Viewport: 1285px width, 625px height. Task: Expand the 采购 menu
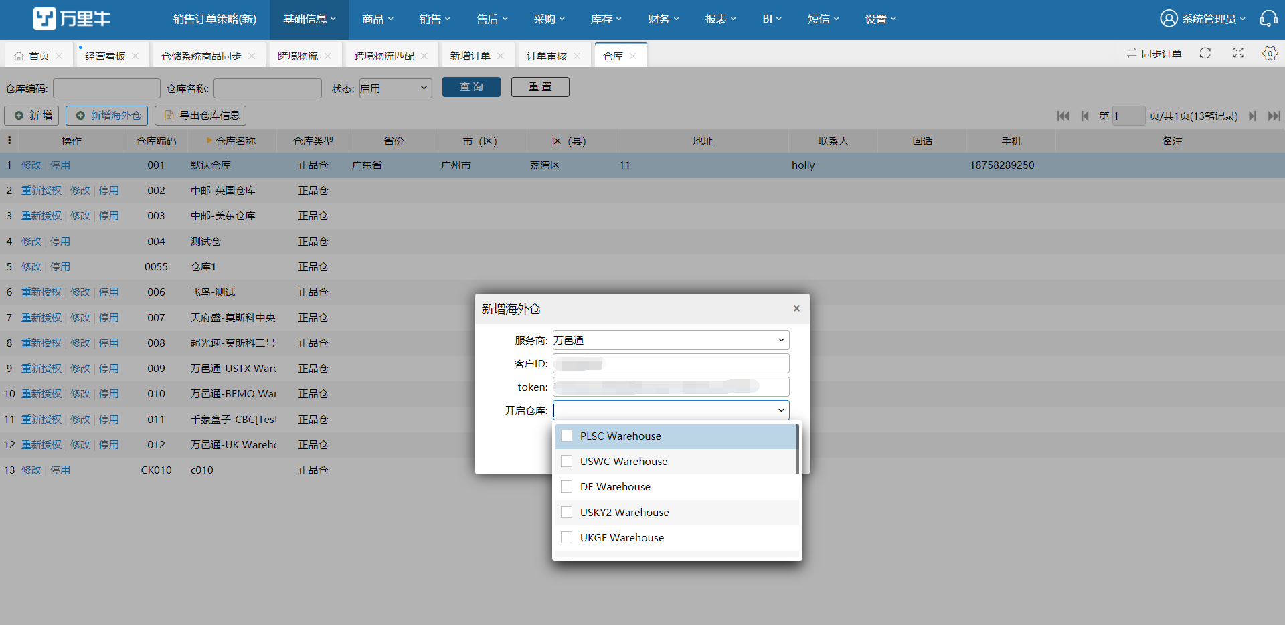tap(549, 19)
